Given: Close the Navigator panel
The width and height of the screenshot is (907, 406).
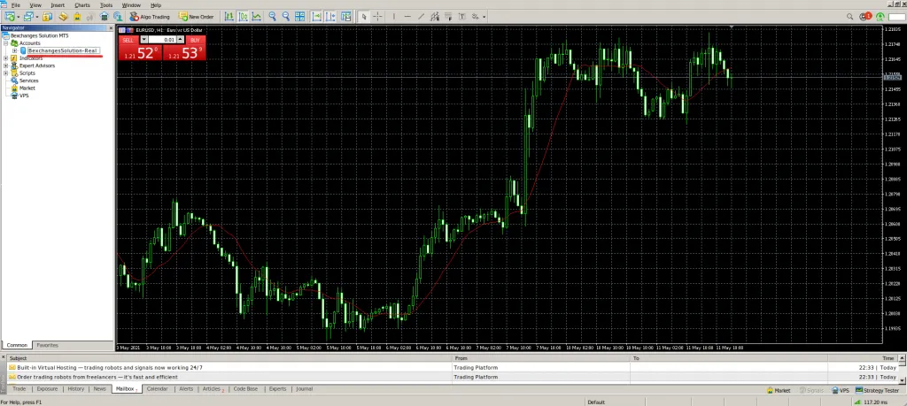Looking at the screenshot, I should pos(111,27).
